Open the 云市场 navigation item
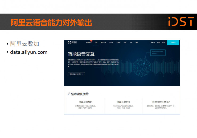Image resolution: width=197 pixels, height=138 pixels. tap(111, 42)
